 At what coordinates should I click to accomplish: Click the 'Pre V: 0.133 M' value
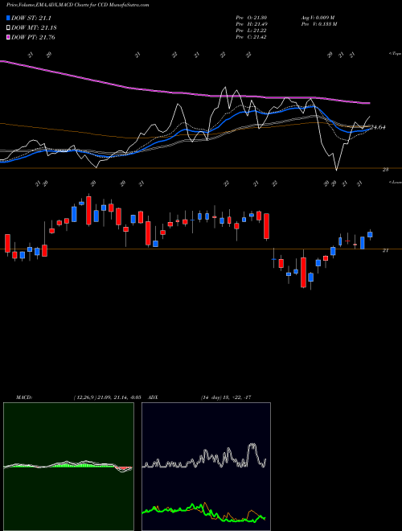(318, 24)
